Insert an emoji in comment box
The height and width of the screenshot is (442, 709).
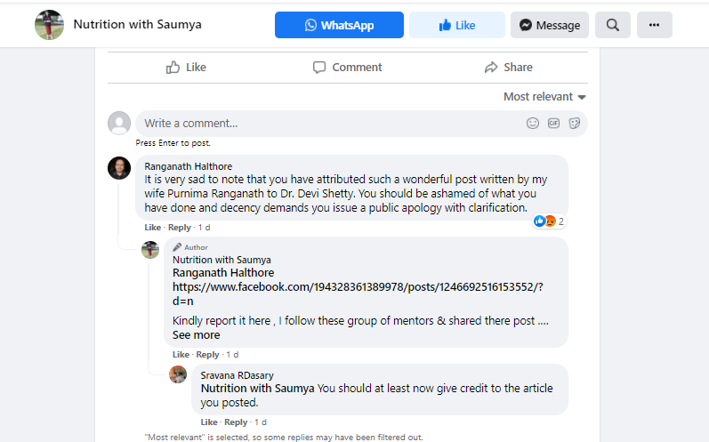pyautogui.click(x=533, y=124)
